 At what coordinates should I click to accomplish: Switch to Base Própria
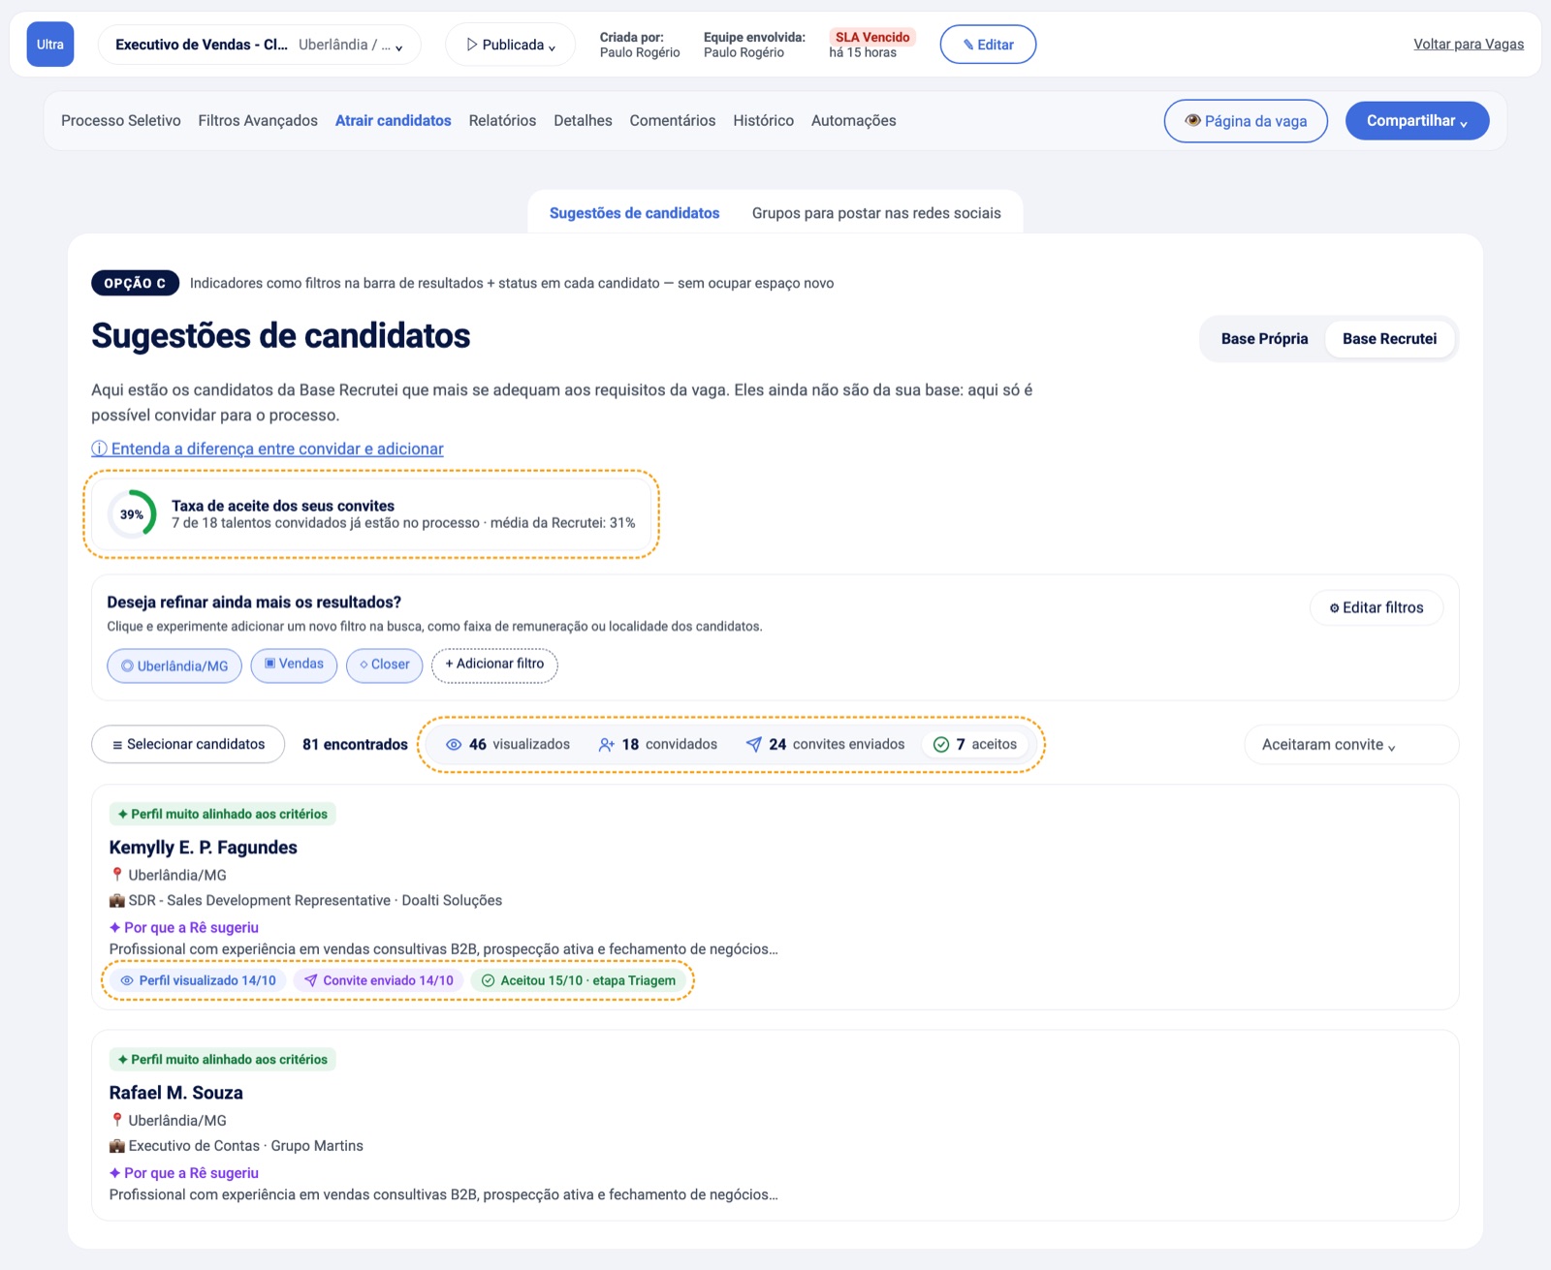(1264, 339)
